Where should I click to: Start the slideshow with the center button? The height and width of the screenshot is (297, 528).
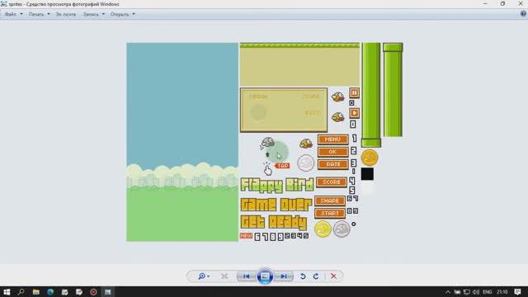[x=265, y=276]
